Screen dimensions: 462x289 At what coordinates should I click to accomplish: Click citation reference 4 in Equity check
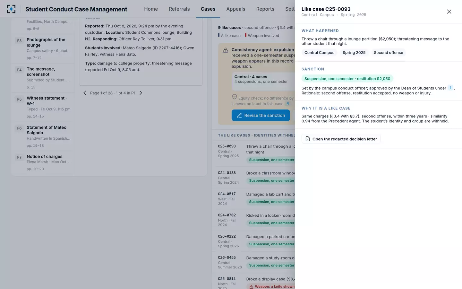288,104
